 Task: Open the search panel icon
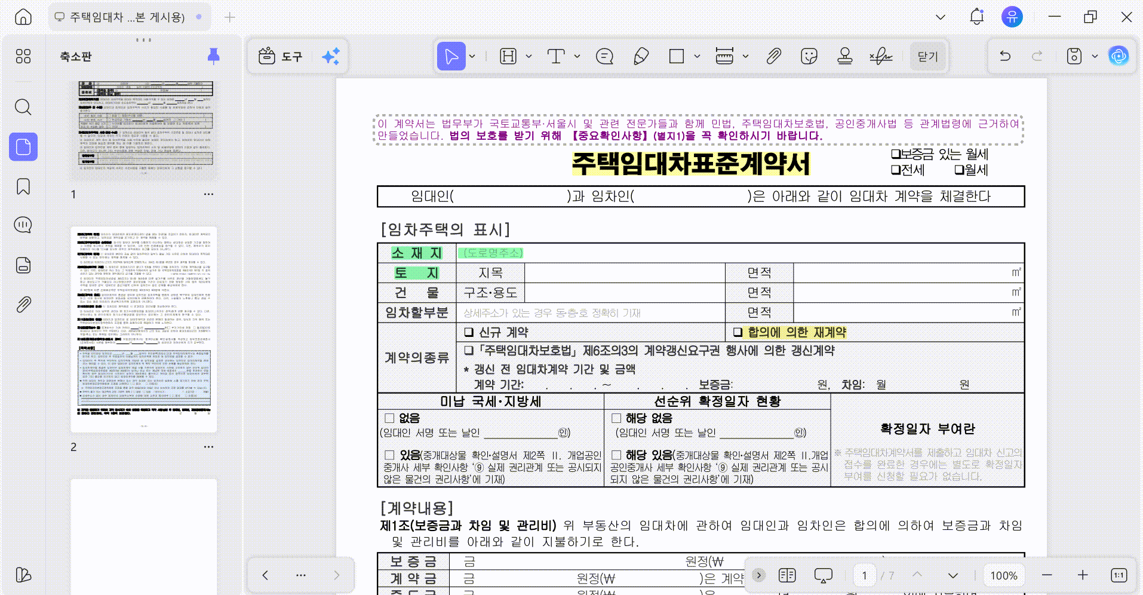click(23, 107)
